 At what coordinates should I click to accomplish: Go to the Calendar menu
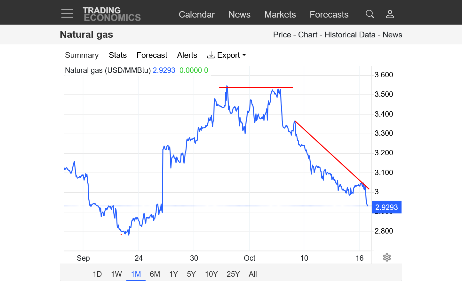(x=196, y=14)
